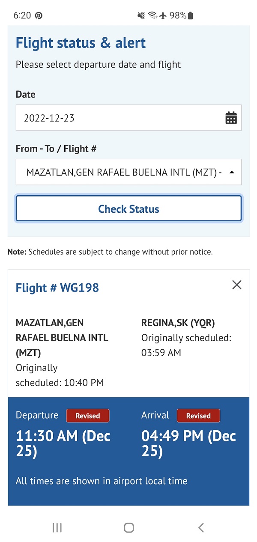The height and width of the screenshot is (542, 257).
Task: Open the calendar date picker icon
Action: [231, 118]
